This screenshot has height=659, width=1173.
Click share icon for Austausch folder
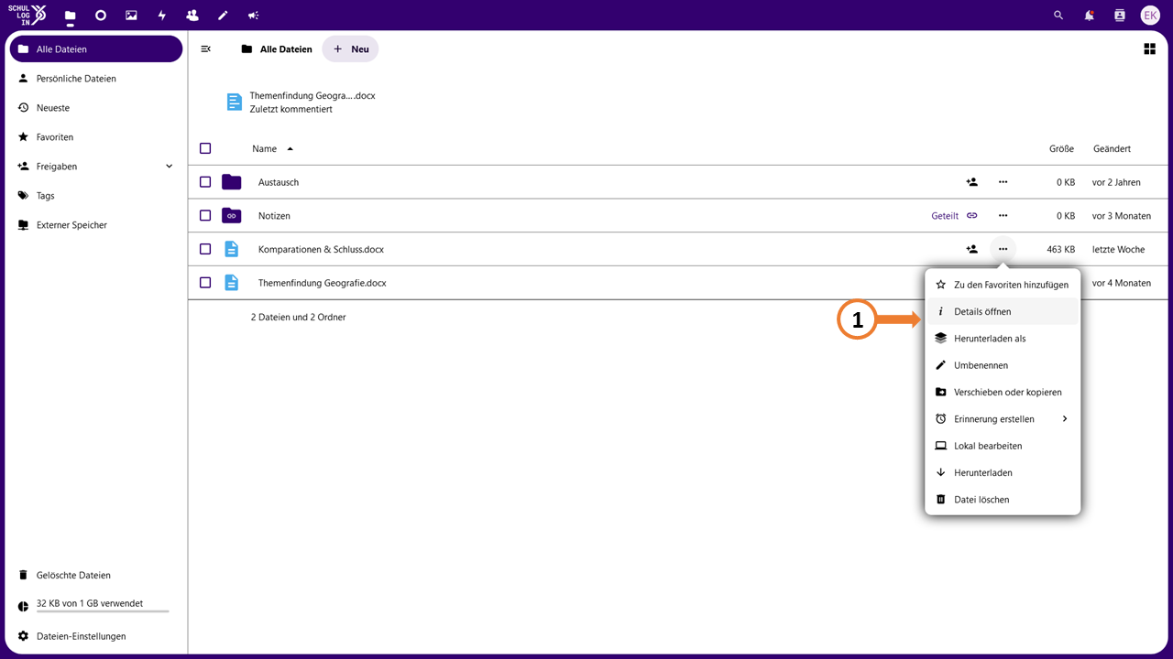[972, 182]
